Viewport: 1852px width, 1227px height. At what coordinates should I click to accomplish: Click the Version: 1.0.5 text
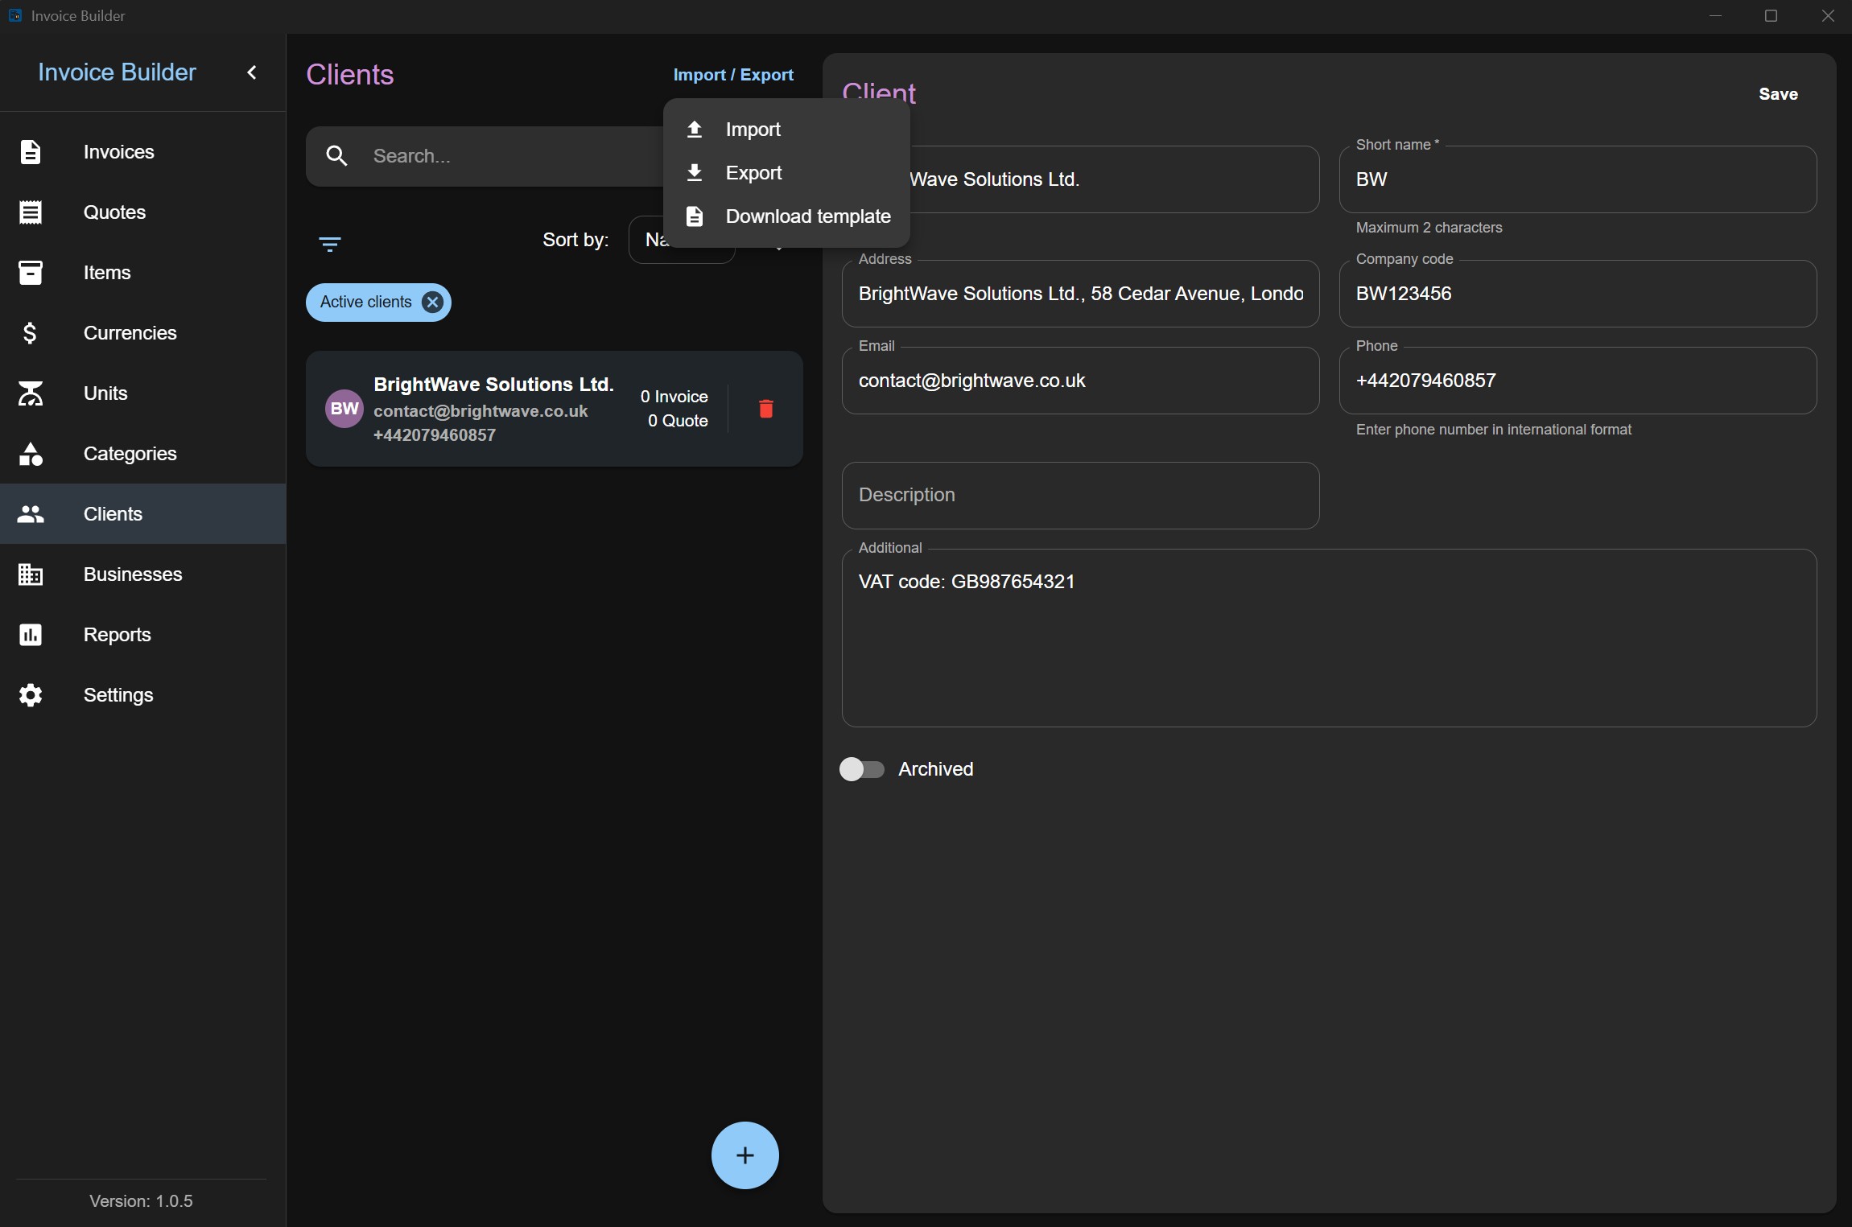[141, 1201]
